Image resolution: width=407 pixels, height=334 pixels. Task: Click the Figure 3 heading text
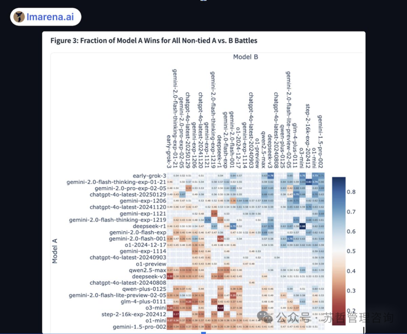(154, 40)
